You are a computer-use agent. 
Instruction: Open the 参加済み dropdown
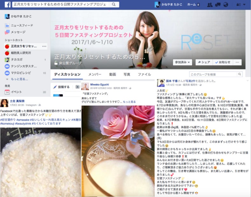tap(183, 62)
